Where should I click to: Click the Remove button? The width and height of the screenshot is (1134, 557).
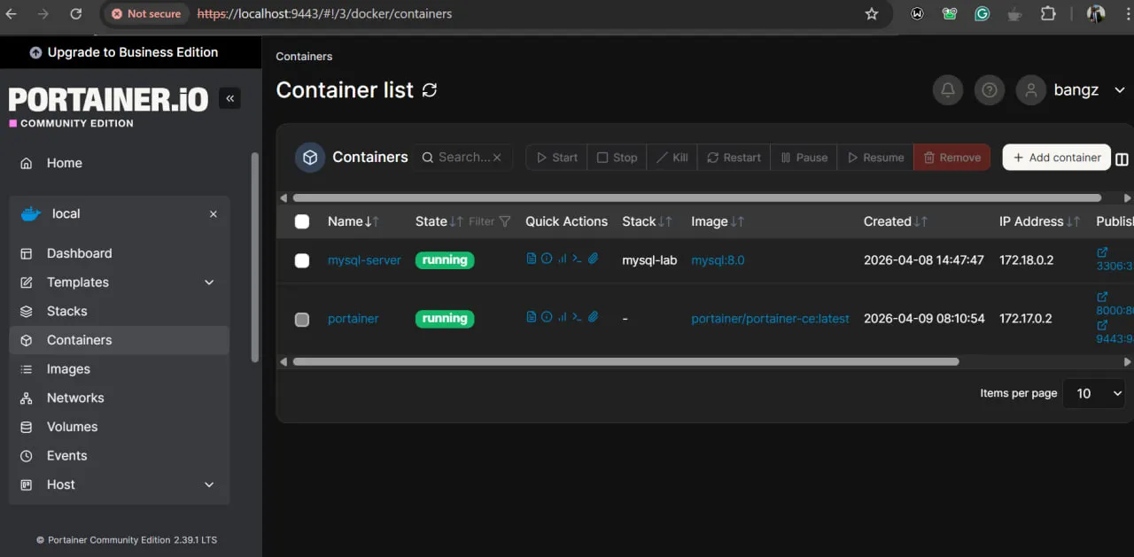[951, 158]
